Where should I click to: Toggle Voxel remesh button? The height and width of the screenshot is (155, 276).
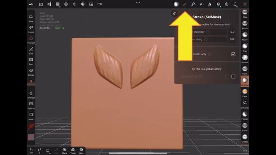tap(73, 151)
